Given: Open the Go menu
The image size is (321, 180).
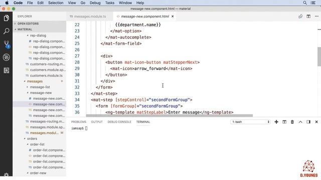Looking at the screenshot, I should (x=83, y=2).
